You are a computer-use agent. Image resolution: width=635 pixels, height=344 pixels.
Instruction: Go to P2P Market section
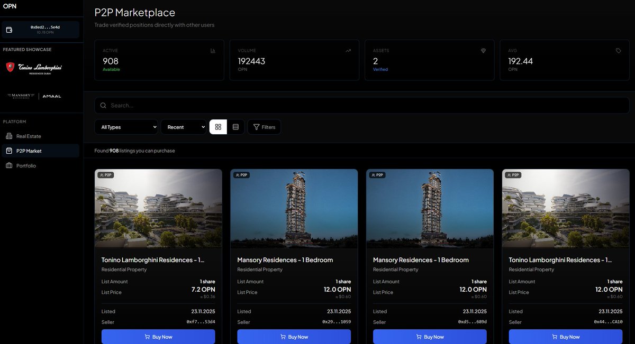(x=40, y=151)
